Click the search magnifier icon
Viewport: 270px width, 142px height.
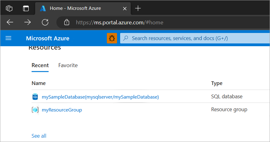tap(126, 38)
